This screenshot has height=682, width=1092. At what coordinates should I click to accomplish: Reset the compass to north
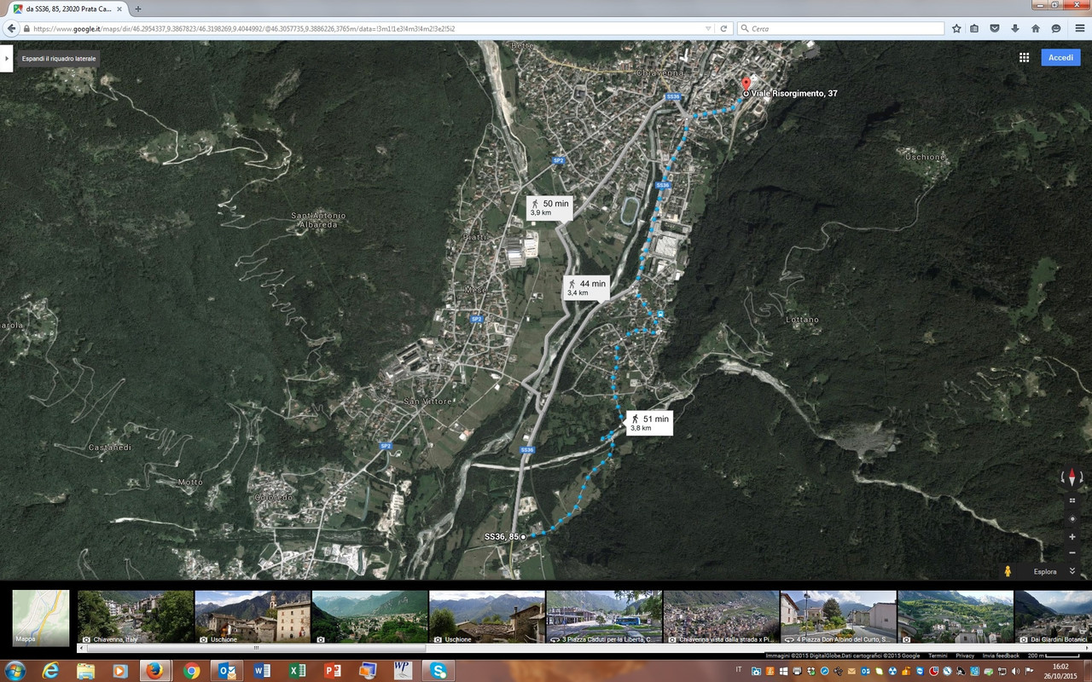click(x=1072, y=477)
